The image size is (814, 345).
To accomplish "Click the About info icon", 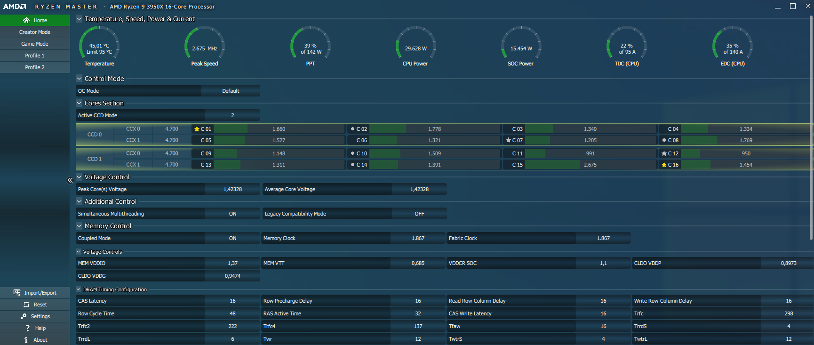I will 26,340.
